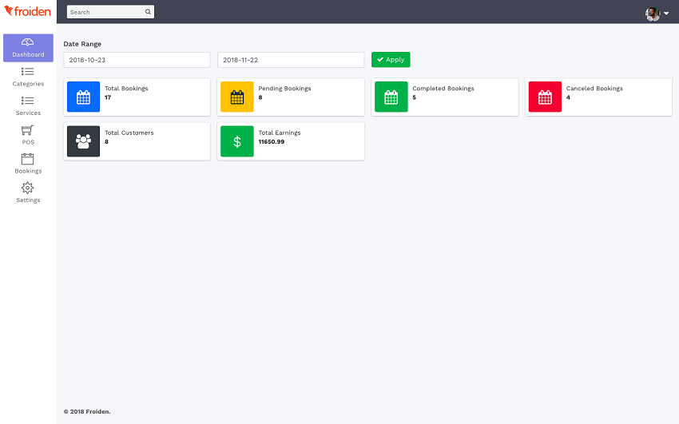Click the green Completed Bookings calendar icon
Screen dimensions: 679x424
pos(391,97)
